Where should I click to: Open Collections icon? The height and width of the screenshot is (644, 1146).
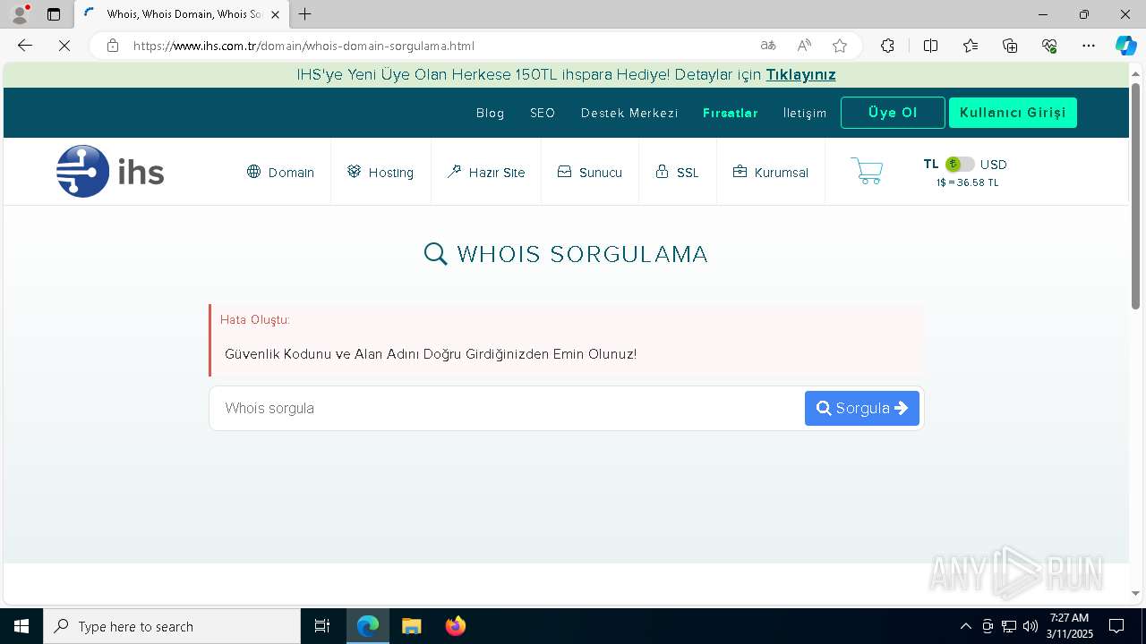(x=1010, y=46)
